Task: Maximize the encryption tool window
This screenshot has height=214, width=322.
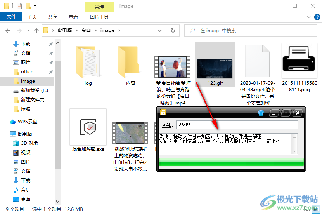Action: click(x=286, y=113)
